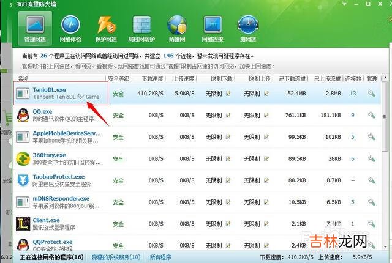Edit upload limit for QQ.exe

266,115
